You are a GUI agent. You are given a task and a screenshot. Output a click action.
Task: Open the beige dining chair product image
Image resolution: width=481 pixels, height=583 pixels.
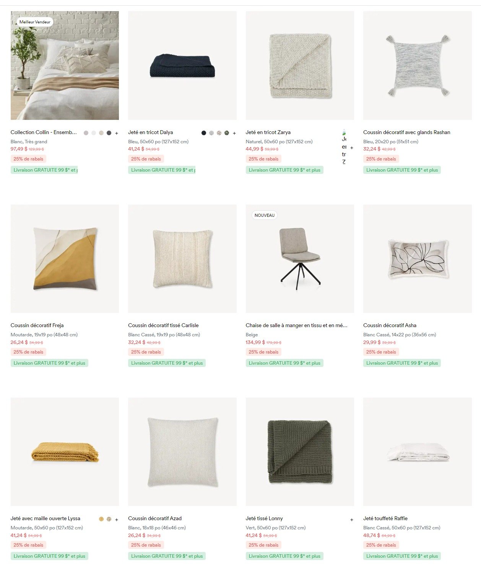(300, 259)
